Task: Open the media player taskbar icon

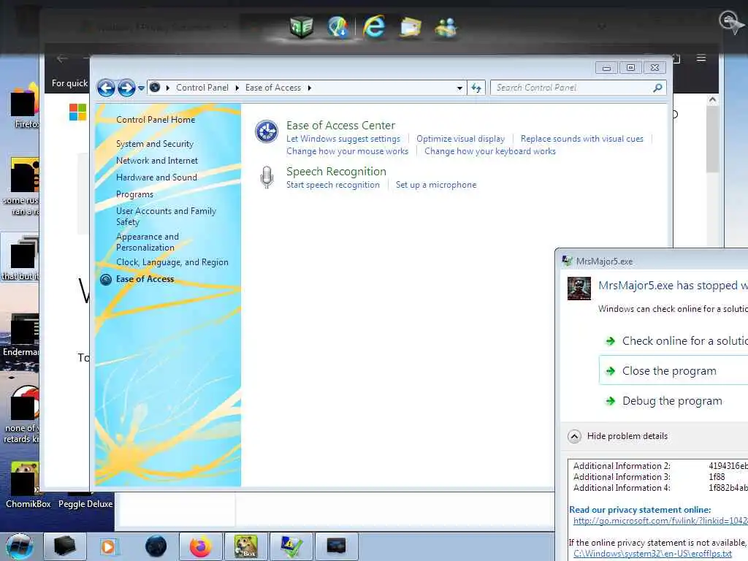Action: 109,546
